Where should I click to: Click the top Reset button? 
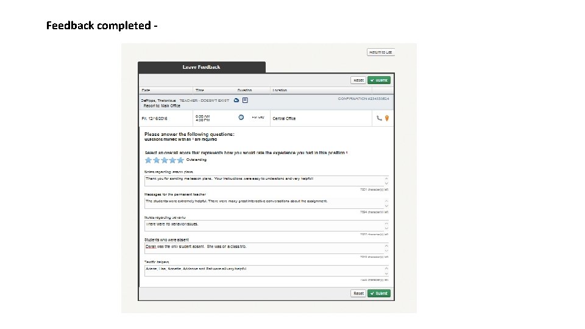point(358,80)
